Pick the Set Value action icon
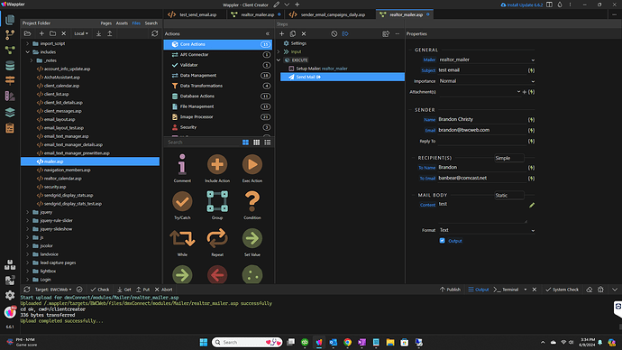The width and height of the screenshot is (622, 350). pyautogui.click(x=252, y=238)
